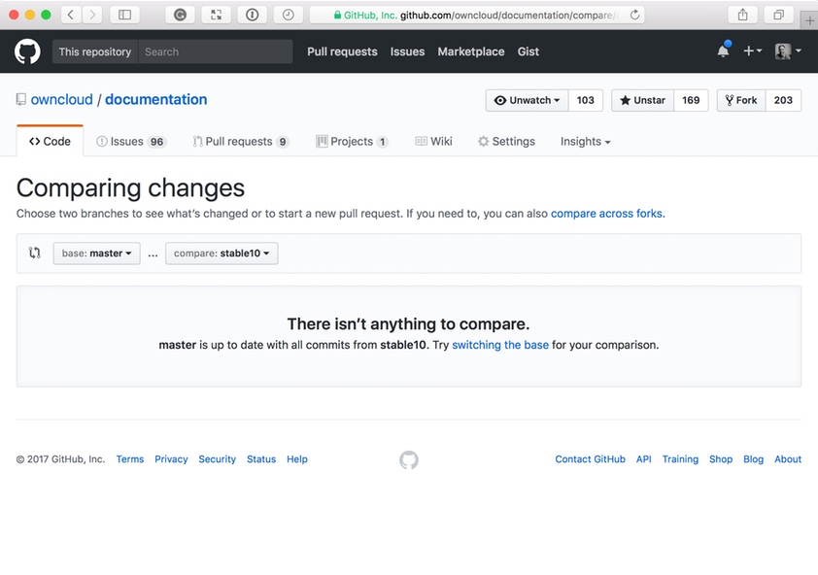Click the Safari share icon
The image size is (818, 575).
(x=742, y=15)
